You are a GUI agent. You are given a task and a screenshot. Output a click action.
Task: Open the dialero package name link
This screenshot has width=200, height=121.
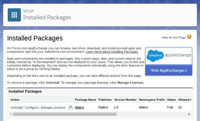(x=79, y=107)
